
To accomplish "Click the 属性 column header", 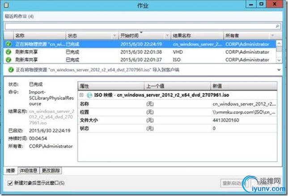I will 111,86.
